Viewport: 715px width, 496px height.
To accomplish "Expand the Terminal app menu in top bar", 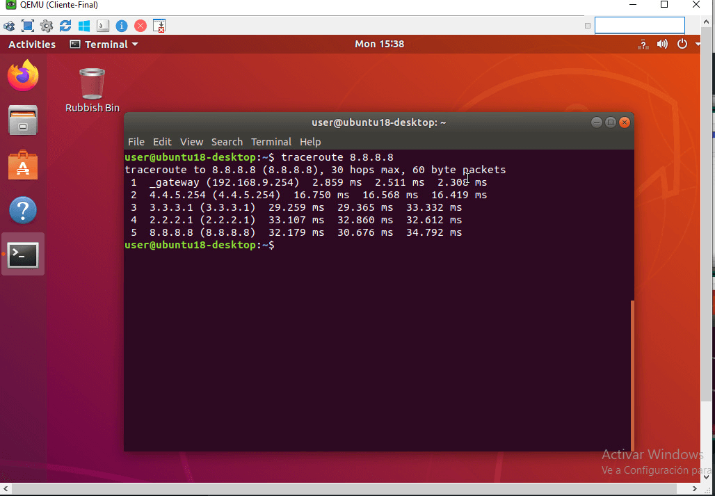I will pyautogui.click(x=104, y=44).
